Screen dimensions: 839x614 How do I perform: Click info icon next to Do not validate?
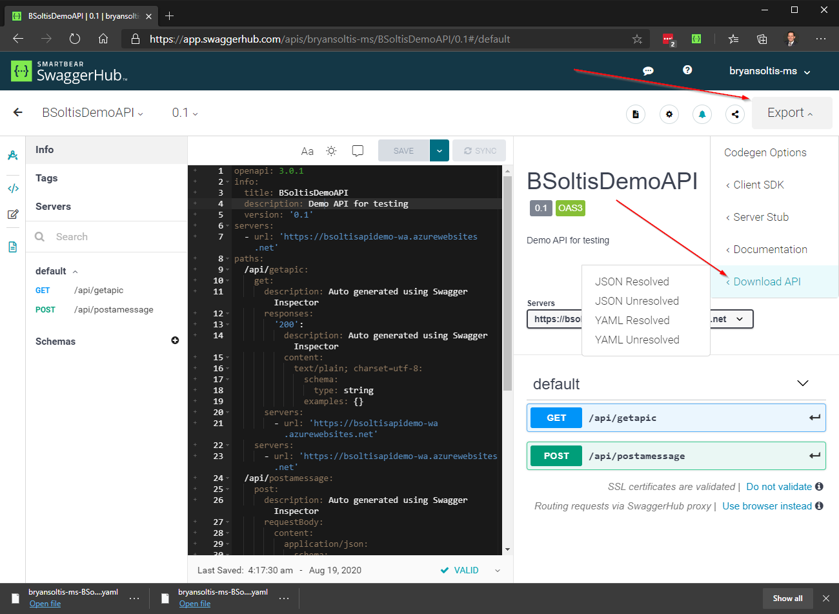[819, 486]
